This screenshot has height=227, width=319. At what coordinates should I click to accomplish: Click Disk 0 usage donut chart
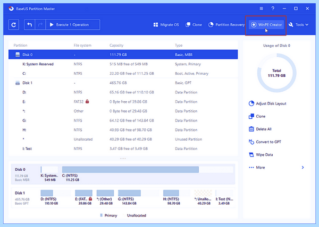click(x=276, y=73)
